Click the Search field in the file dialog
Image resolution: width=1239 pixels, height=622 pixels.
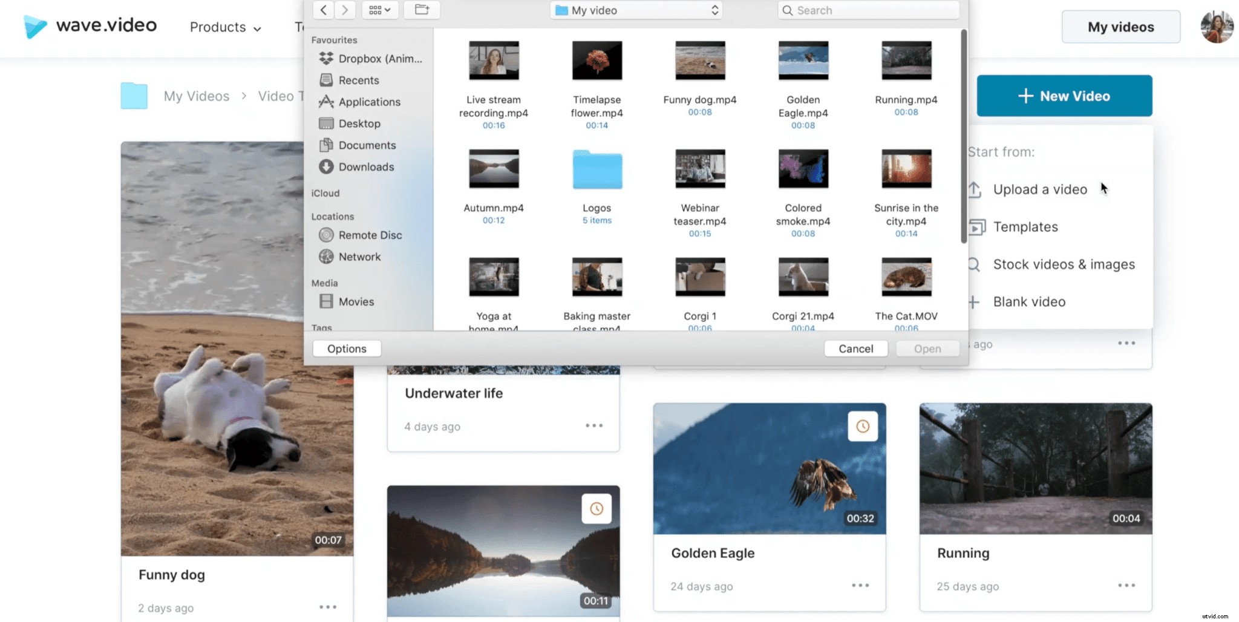click(868, 10)
